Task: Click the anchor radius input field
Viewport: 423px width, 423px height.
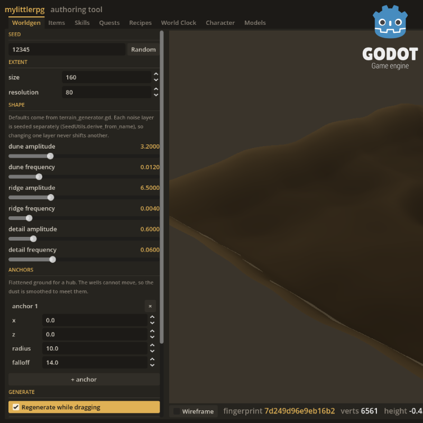Action: [95, 348]
